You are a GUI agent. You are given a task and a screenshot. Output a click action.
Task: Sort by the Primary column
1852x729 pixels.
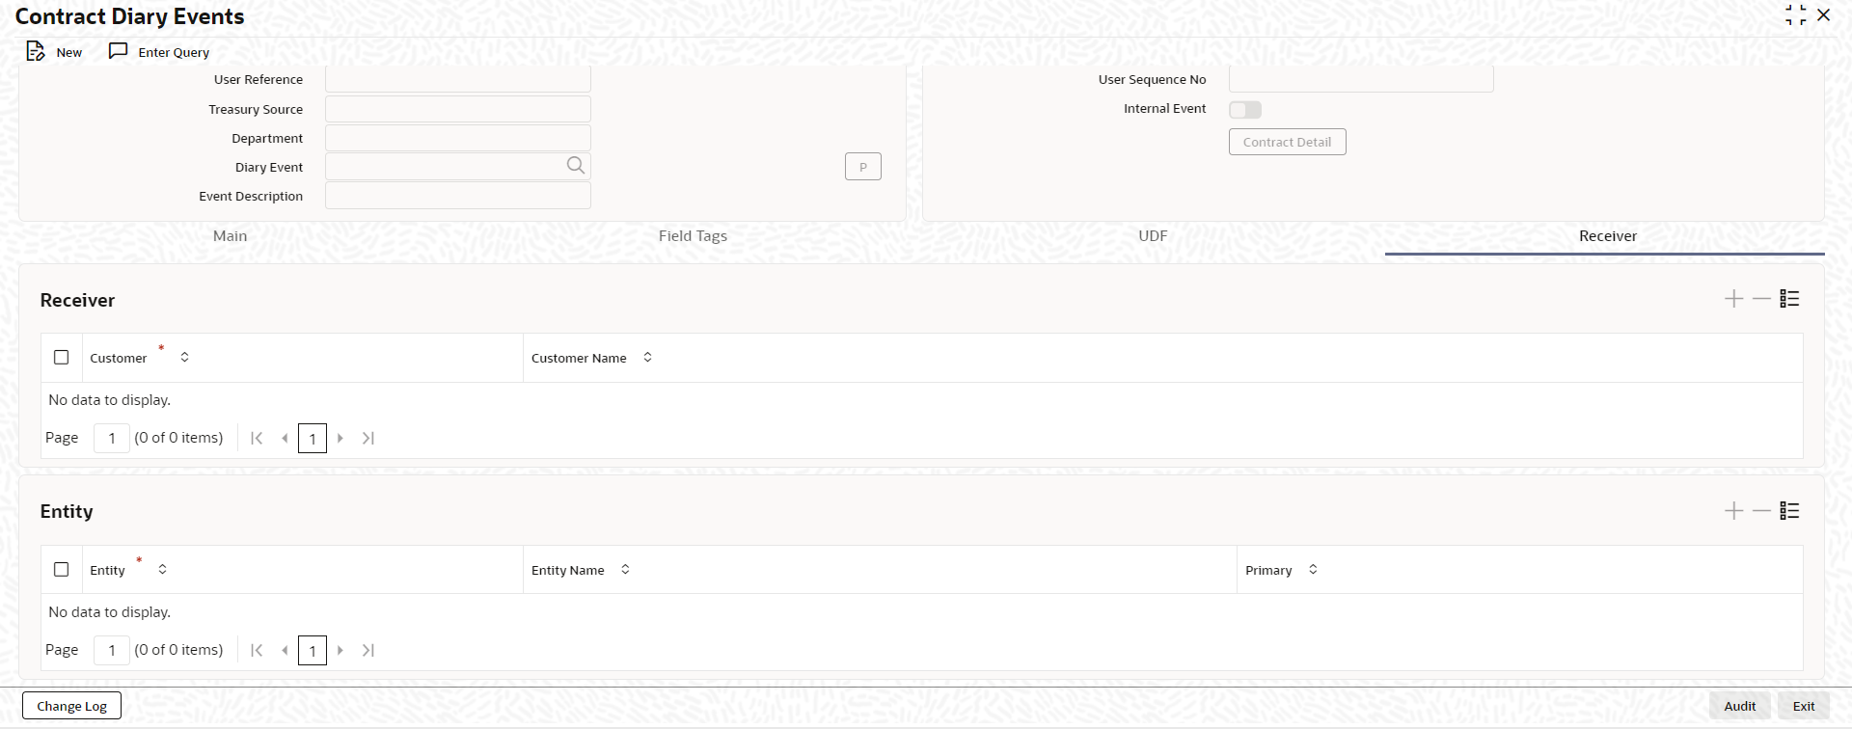pos(1313,570)
